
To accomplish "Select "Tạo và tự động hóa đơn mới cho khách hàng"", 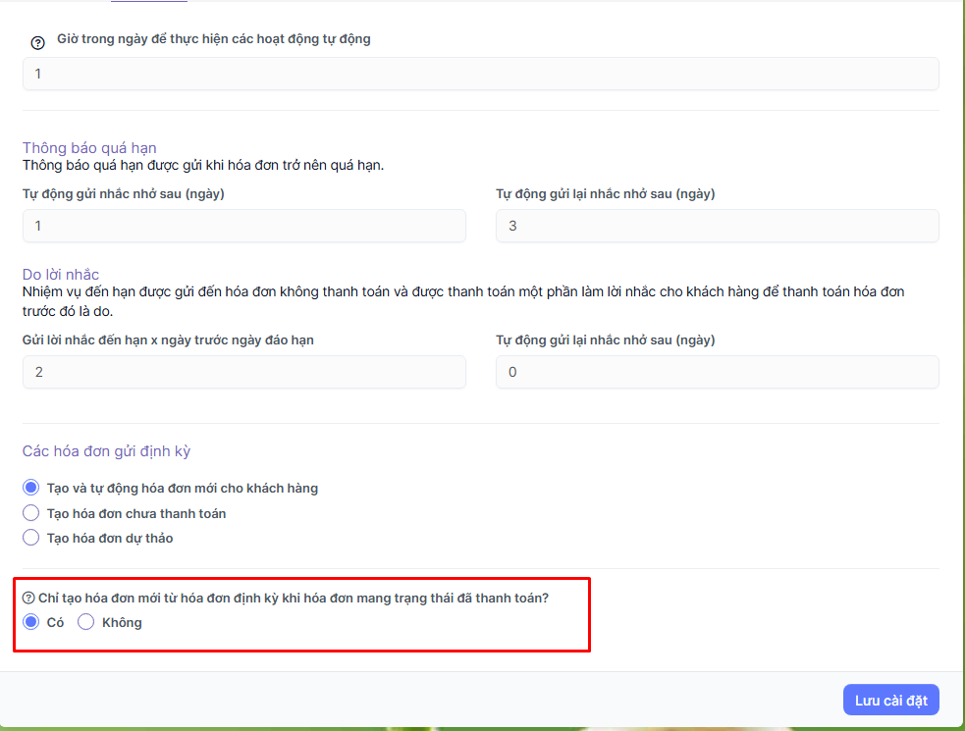I will click(31, 488).
